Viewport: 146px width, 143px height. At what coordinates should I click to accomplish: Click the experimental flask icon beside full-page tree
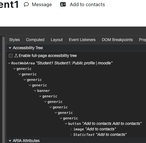click(x=16, y=56)
